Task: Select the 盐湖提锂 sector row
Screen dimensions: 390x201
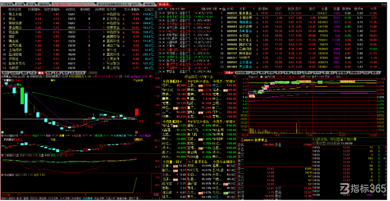Action: [77, 54]
